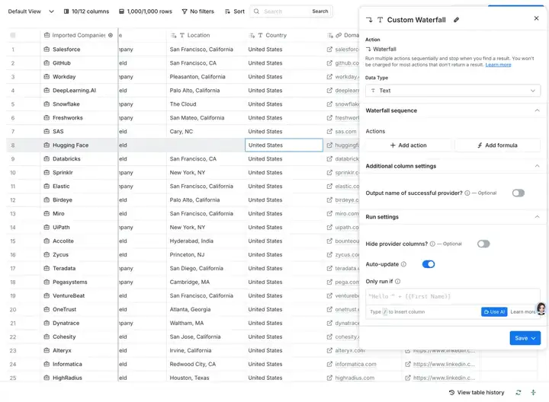The width and height of the screenshot is (549, 402).
Task: Click 'Waltham, MA' location cell
Action: pyautogui.click(x=206, y=323)
